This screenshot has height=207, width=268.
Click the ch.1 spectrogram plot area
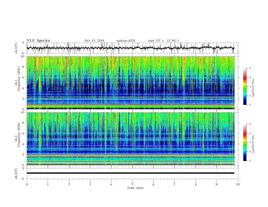[x=130, y=83]
